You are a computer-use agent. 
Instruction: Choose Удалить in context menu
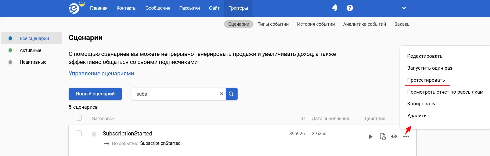417,116
